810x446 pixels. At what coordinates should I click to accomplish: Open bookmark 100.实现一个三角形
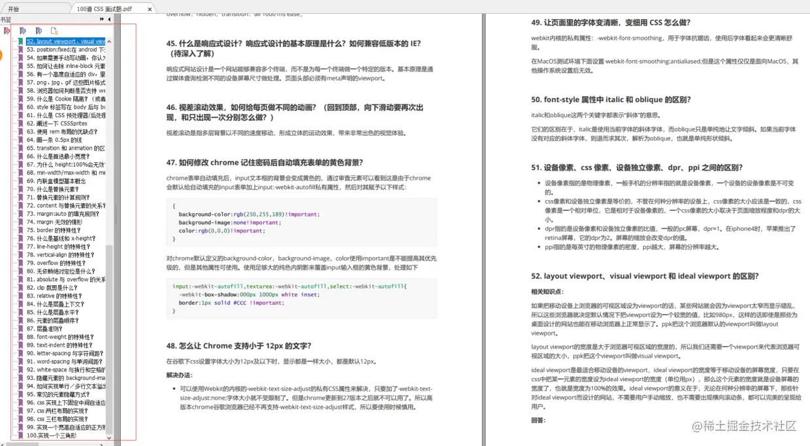pos(51,436)
